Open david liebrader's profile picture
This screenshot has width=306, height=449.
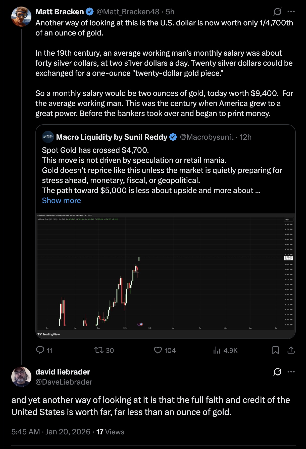click(21, 377)
